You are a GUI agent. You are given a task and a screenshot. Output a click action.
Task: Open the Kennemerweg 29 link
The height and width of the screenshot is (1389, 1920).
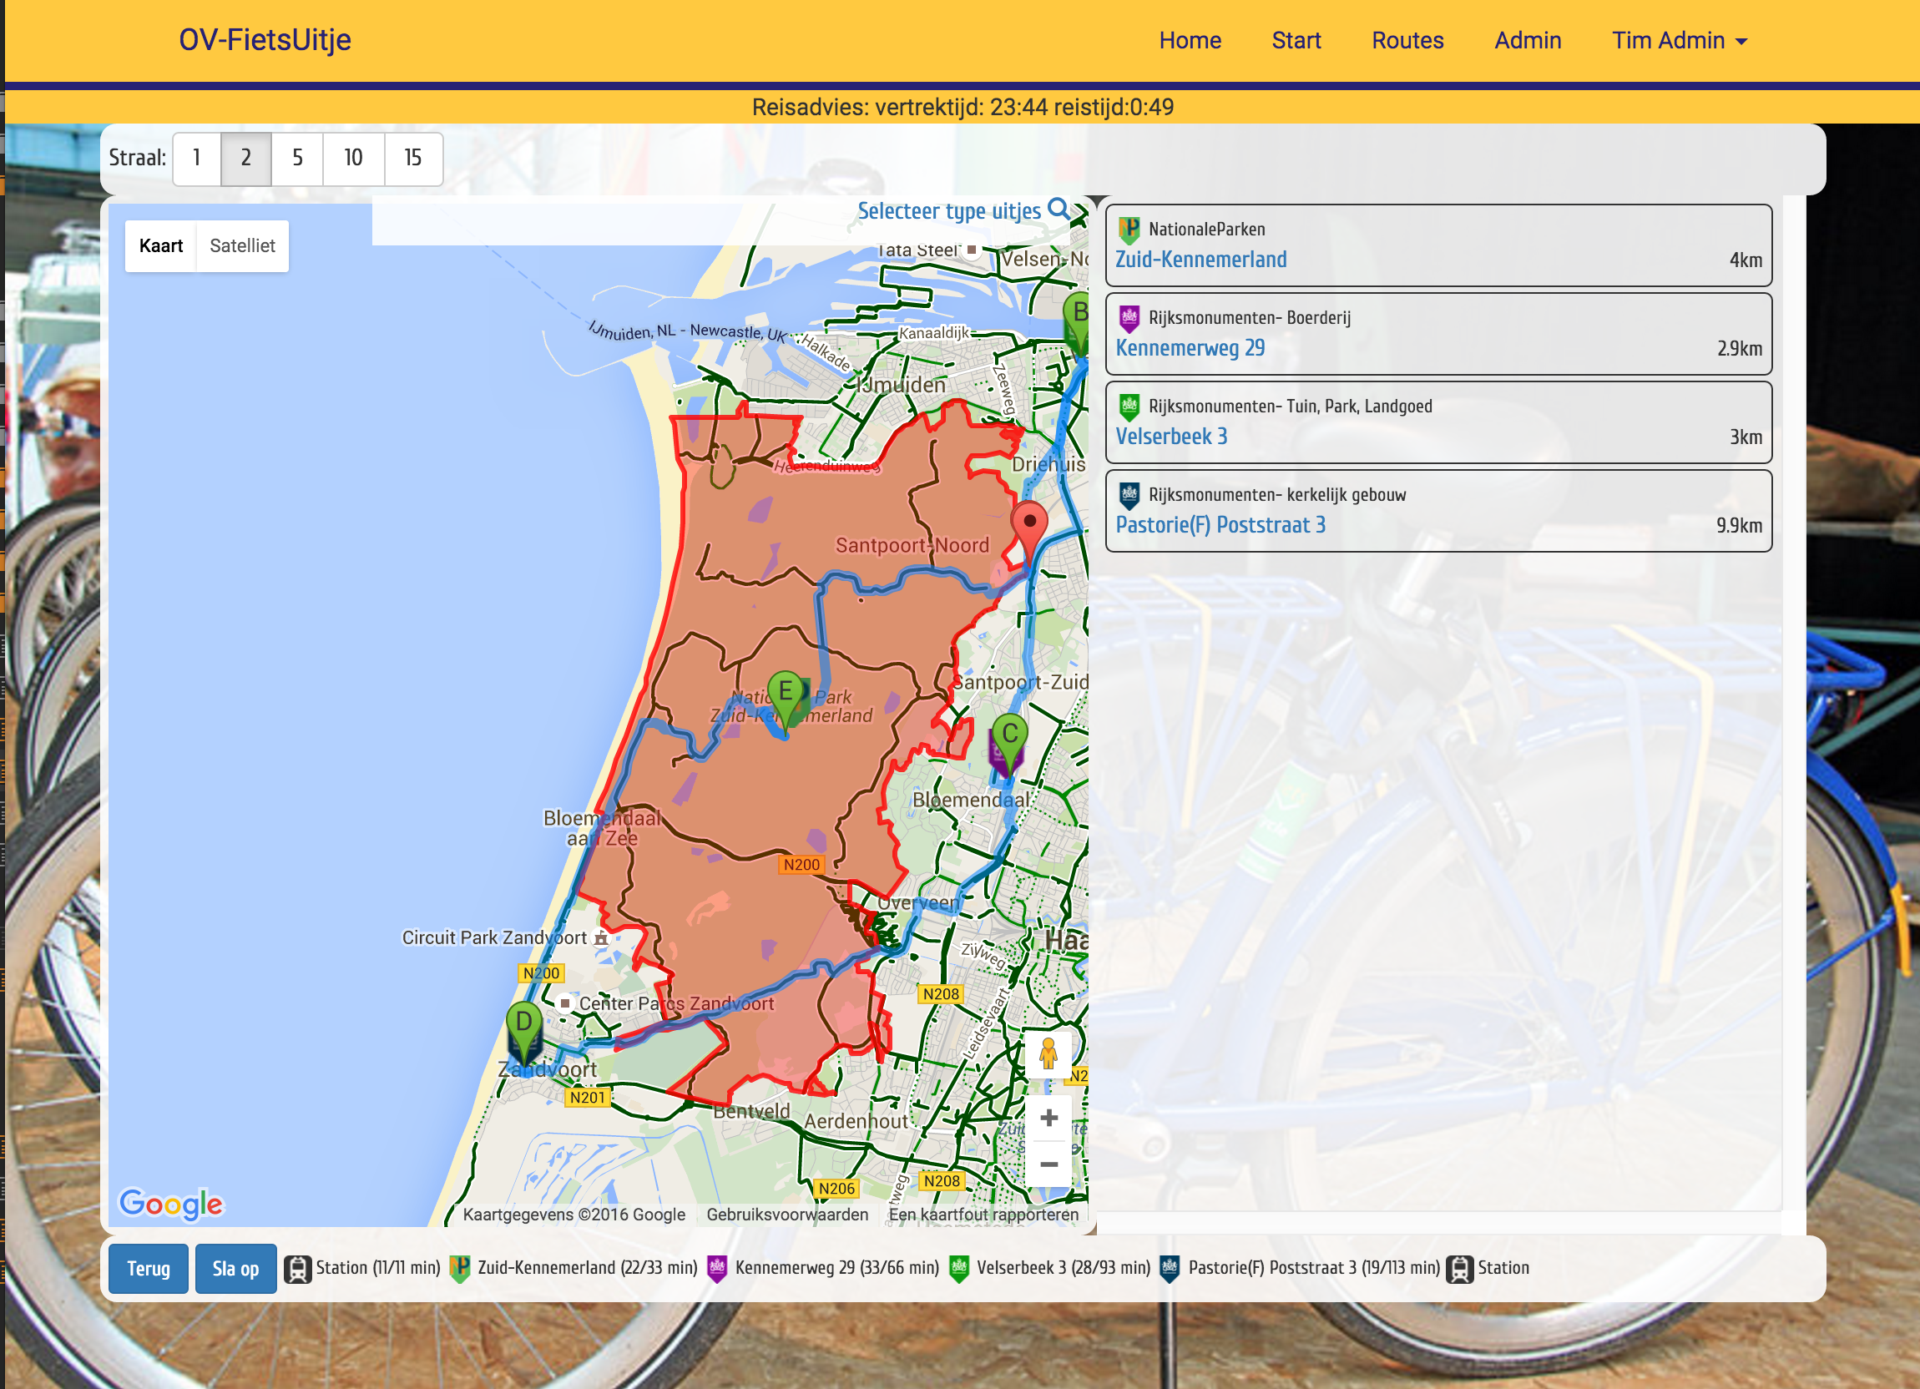pyautogui.click(x=1190, y=348)
